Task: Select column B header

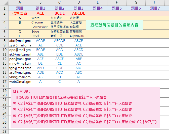Action: tap(40, 3)
